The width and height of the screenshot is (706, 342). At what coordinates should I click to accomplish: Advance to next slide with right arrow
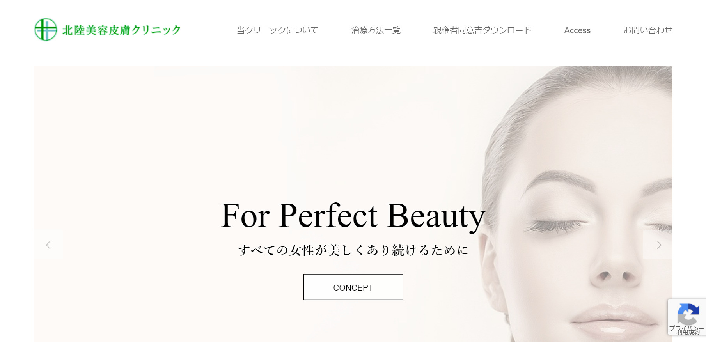pos(658,245)
